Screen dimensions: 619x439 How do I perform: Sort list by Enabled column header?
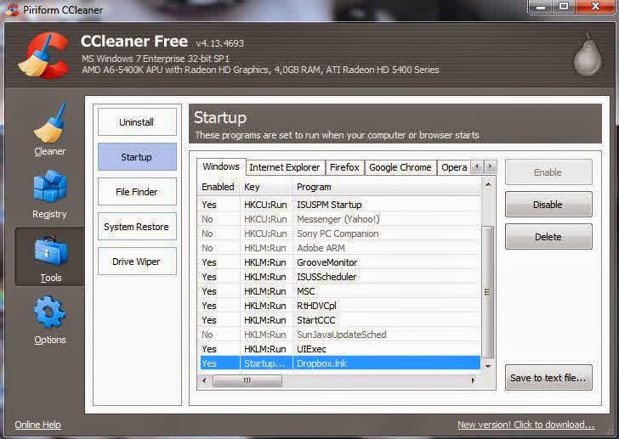tap(219, 187)
